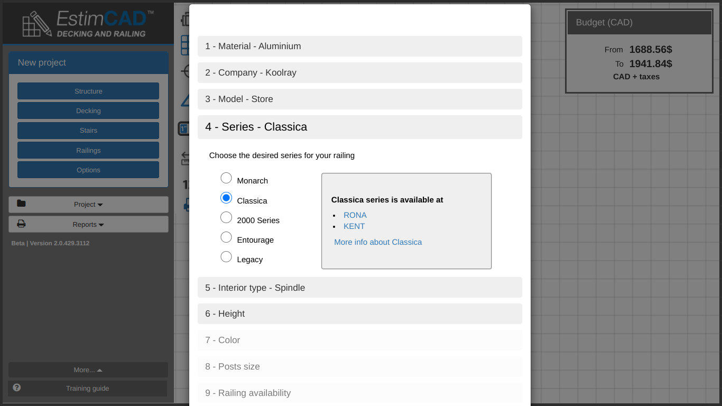Select the Entourage series option
Screen dimensions: 722x406
(x=226, y=237)
